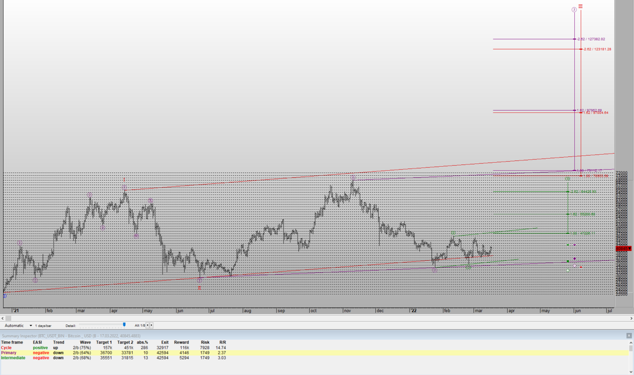Click the 35551 Target 1 value
The height and width of the screenshot is (375, 634).
coord(106,358)
